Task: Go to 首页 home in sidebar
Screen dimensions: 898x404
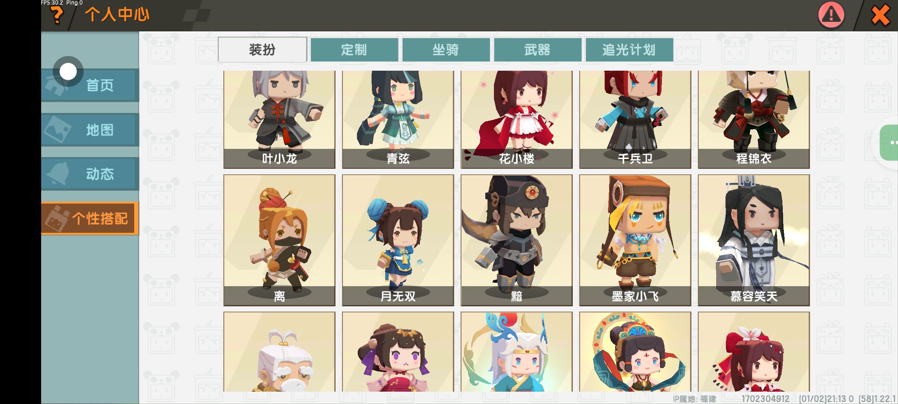Action: [x=90, y=85]
